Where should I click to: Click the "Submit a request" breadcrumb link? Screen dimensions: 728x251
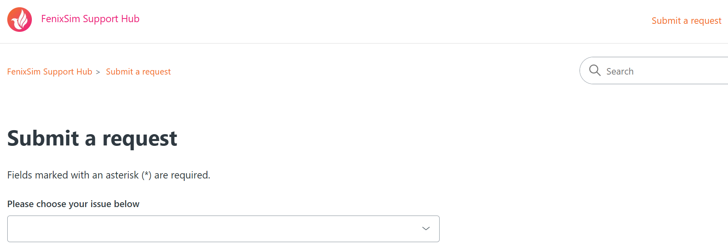[x=138, y=72]
